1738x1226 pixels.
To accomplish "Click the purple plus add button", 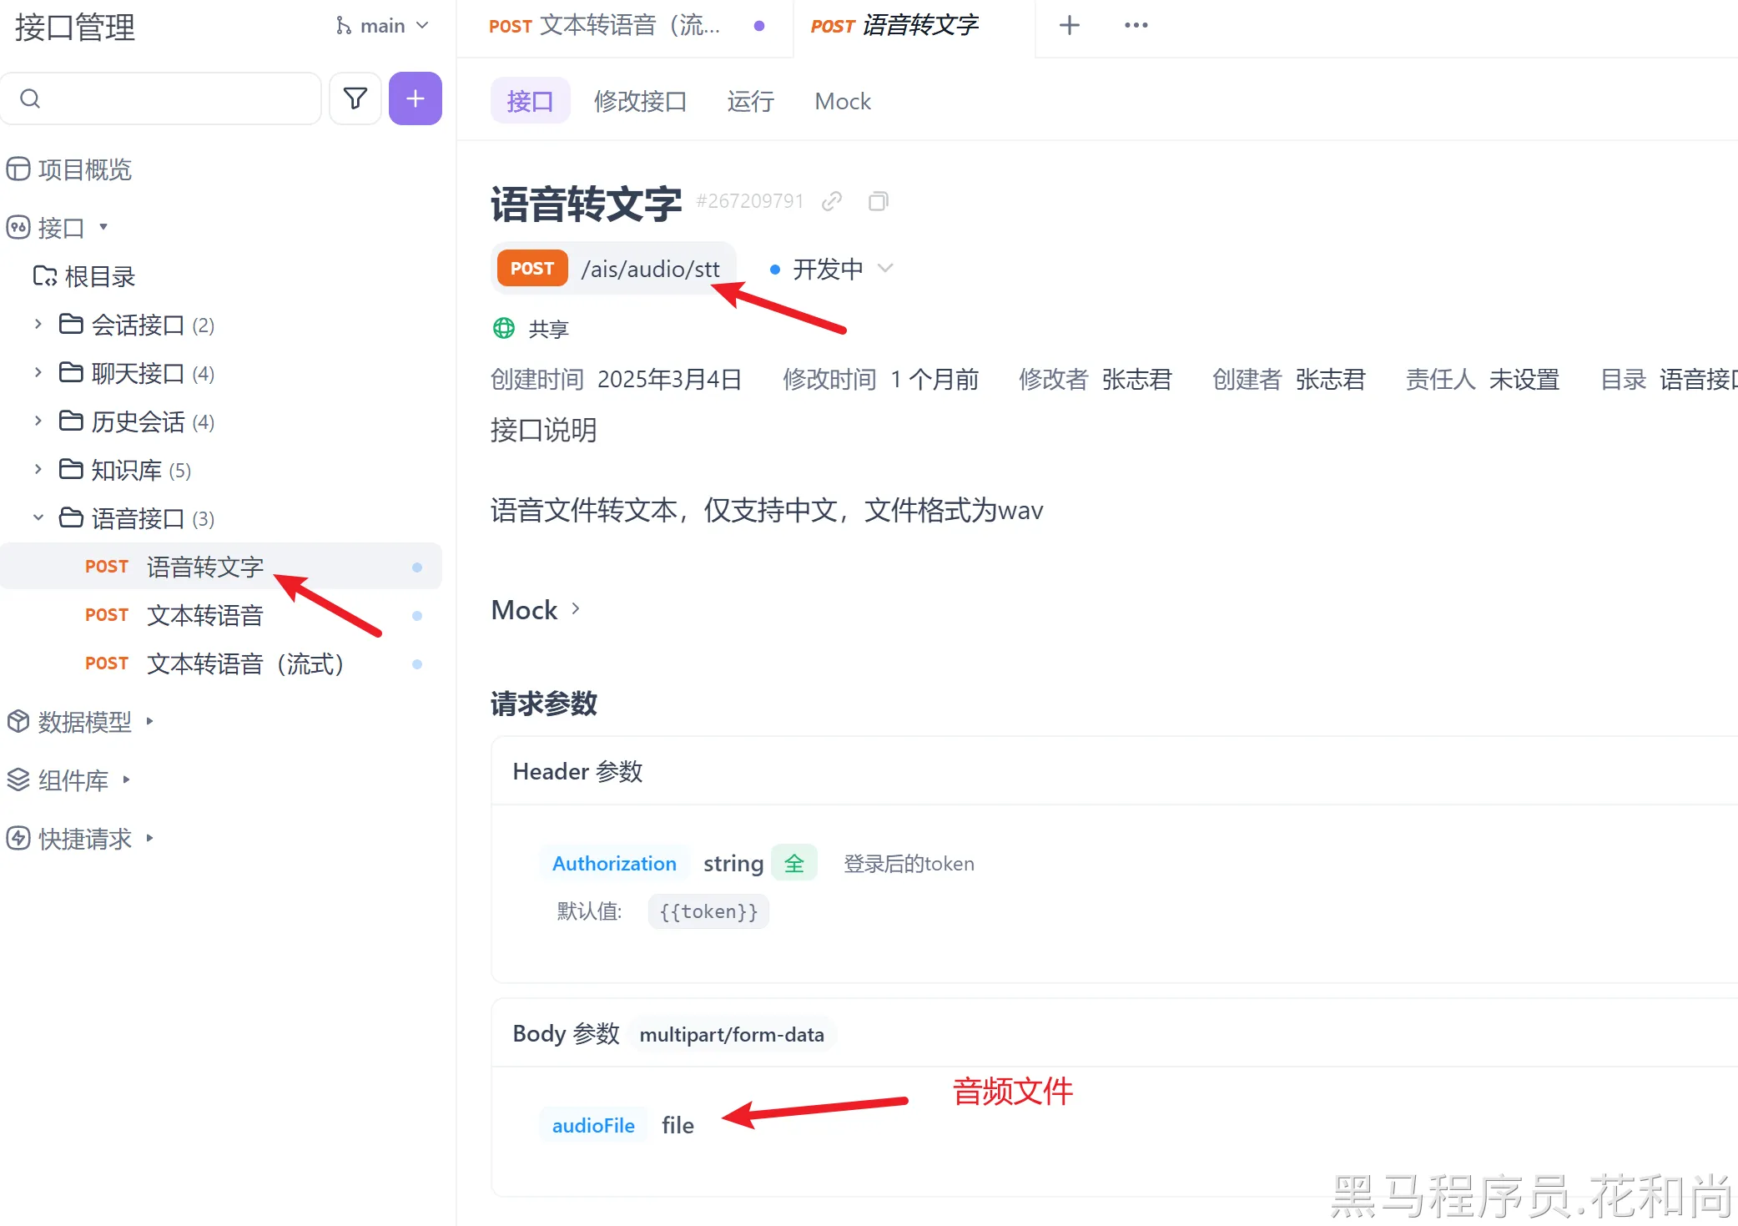I will 415,98.
